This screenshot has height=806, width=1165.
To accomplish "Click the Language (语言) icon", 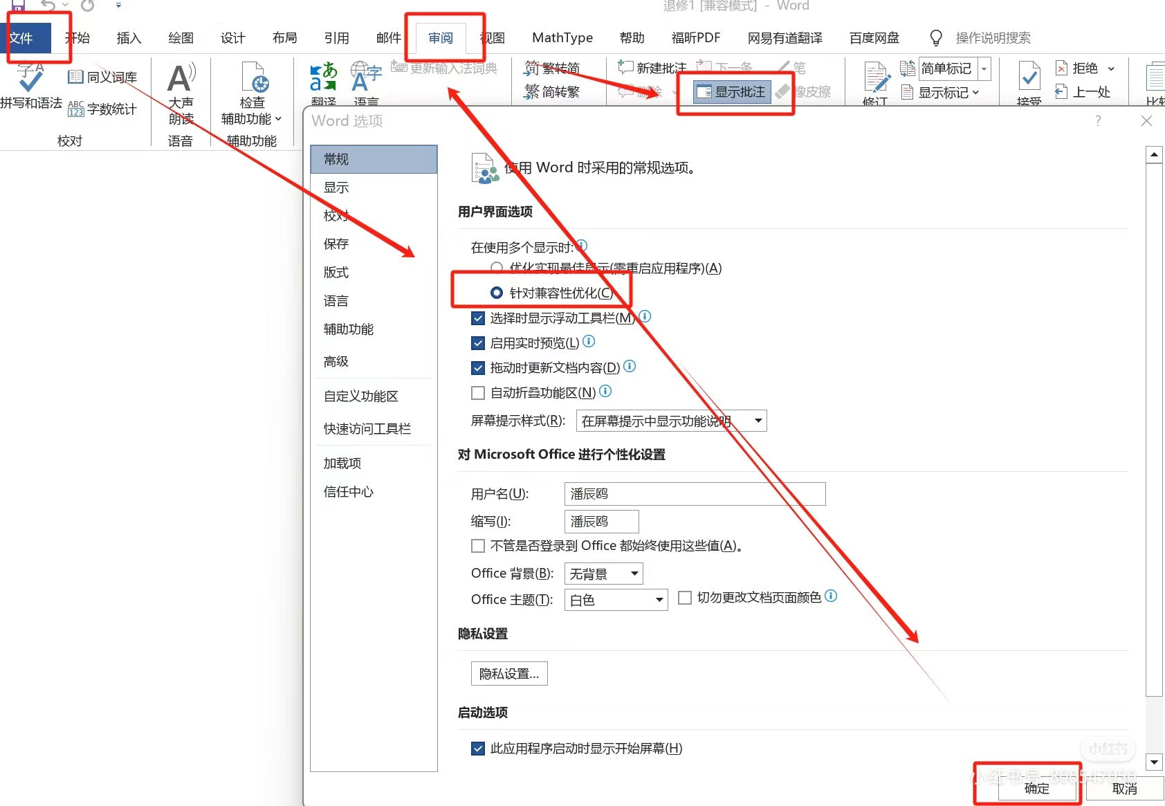I will point(366,77).
